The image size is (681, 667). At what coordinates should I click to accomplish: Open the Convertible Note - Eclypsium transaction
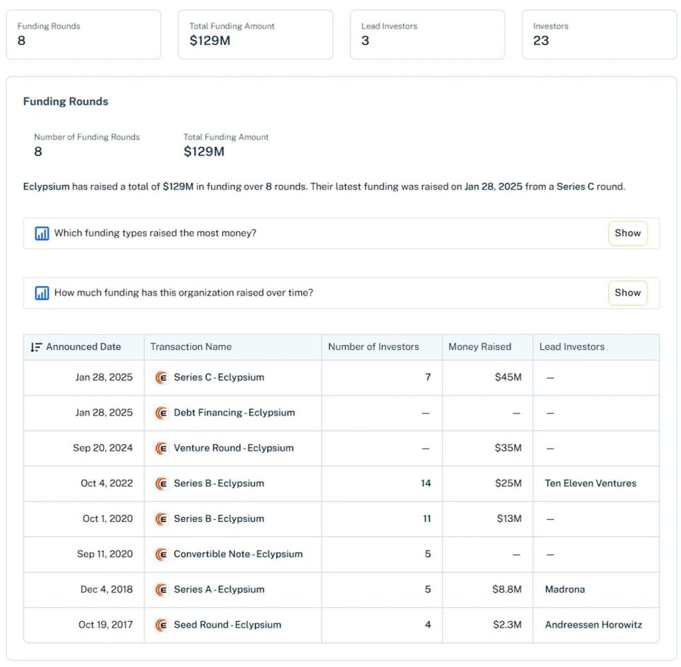point(238,554)
